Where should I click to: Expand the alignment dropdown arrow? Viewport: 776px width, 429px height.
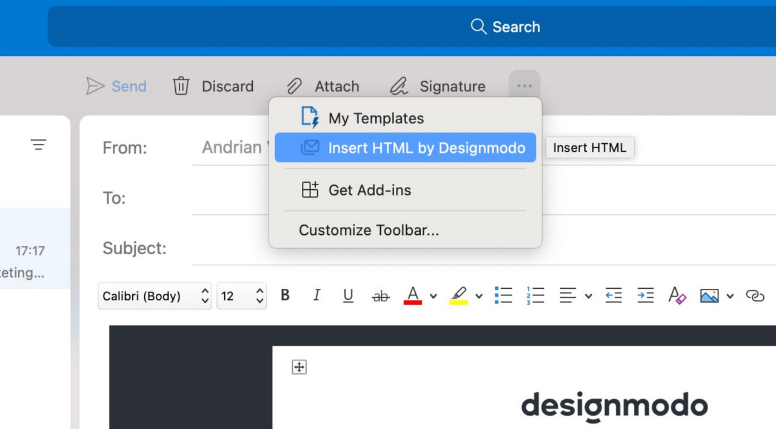coord(588,296)
